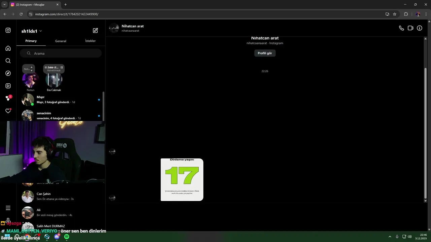This screenshot has height=242, width=431.
Task: Go to the Home feed icon
Action: tap(8, 48)
